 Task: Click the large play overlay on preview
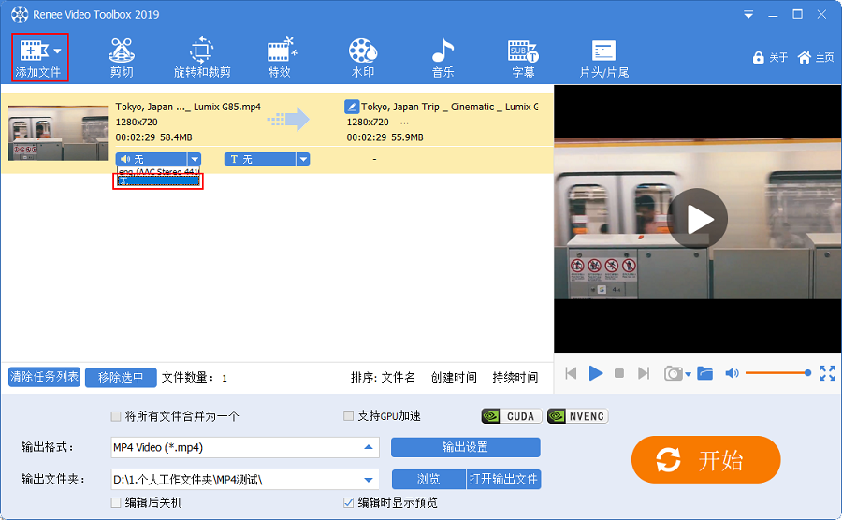698,219
